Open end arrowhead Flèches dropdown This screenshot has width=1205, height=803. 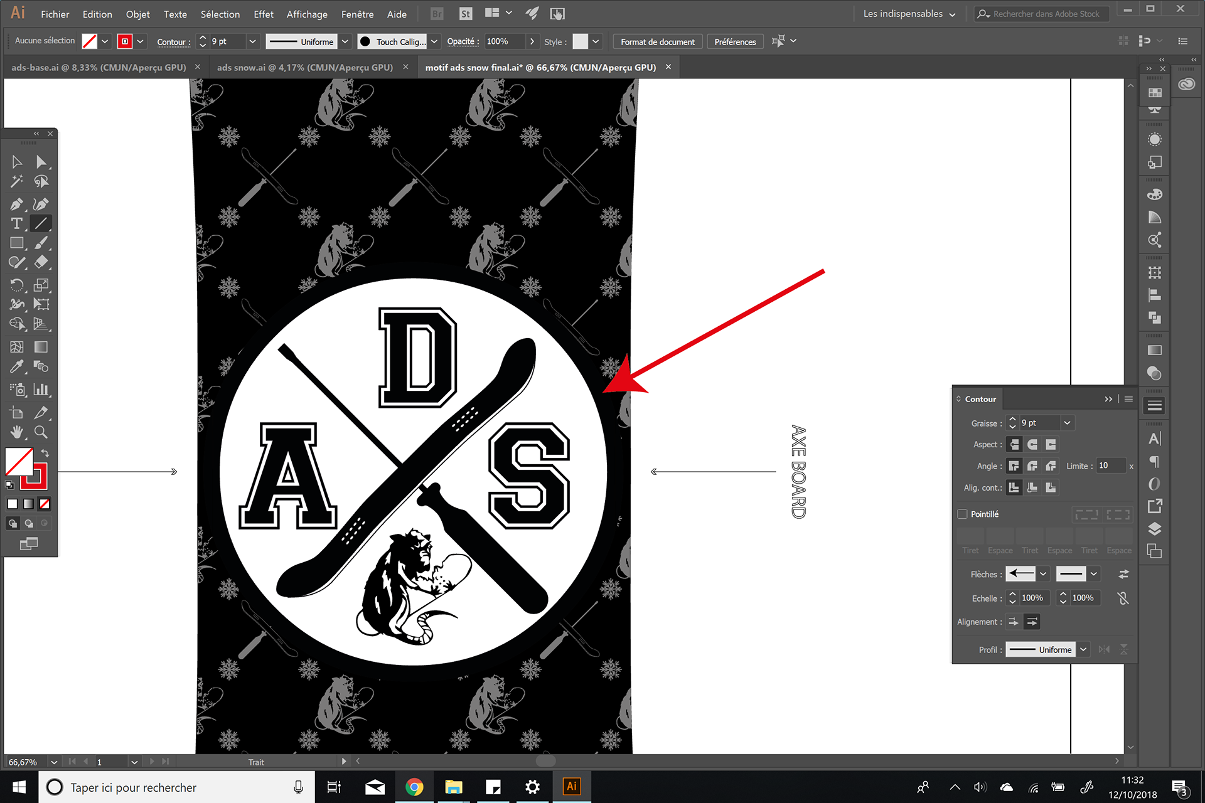1094,574
